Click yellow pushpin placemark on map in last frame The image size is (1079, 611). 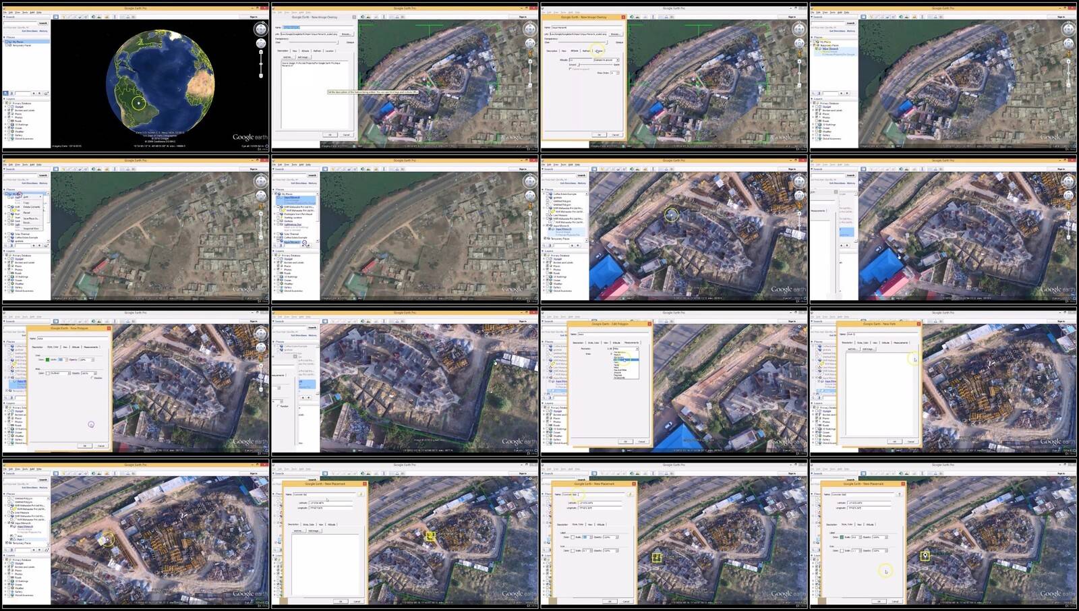pyautogui.click(x=925, y=556)
